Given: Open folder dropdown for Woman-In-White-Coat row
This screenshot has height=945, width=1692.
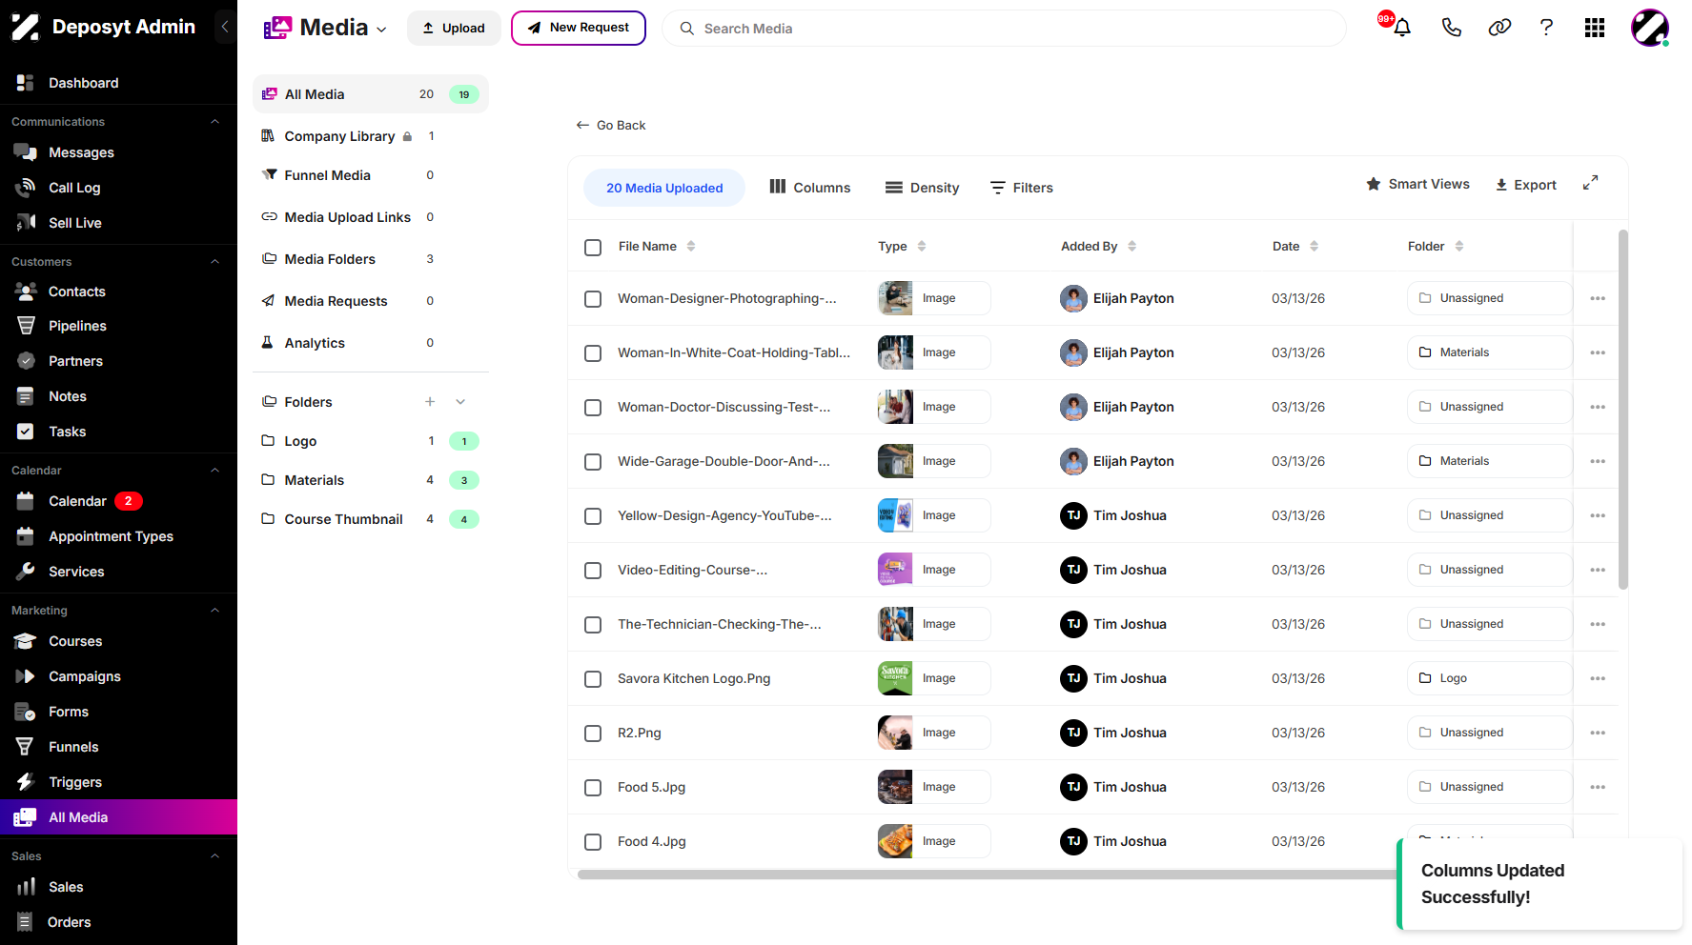Looking at the screenshot, I should (x=1489, y=352).
